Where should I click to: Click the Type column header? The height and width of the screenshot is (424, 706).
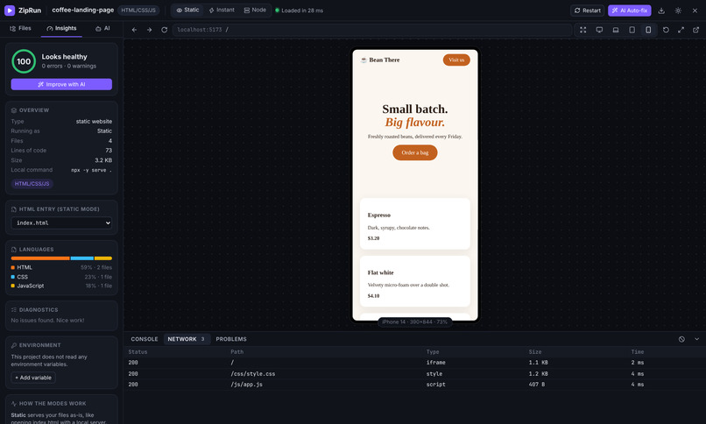[x=433, y=352]
